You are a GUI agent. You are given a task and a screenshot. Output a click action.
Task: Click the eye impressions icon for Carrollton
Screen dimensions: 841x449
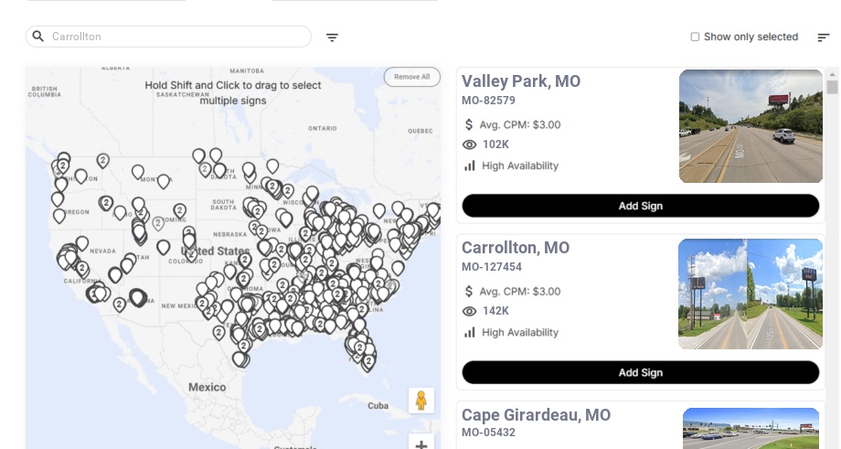pos(470,312)
